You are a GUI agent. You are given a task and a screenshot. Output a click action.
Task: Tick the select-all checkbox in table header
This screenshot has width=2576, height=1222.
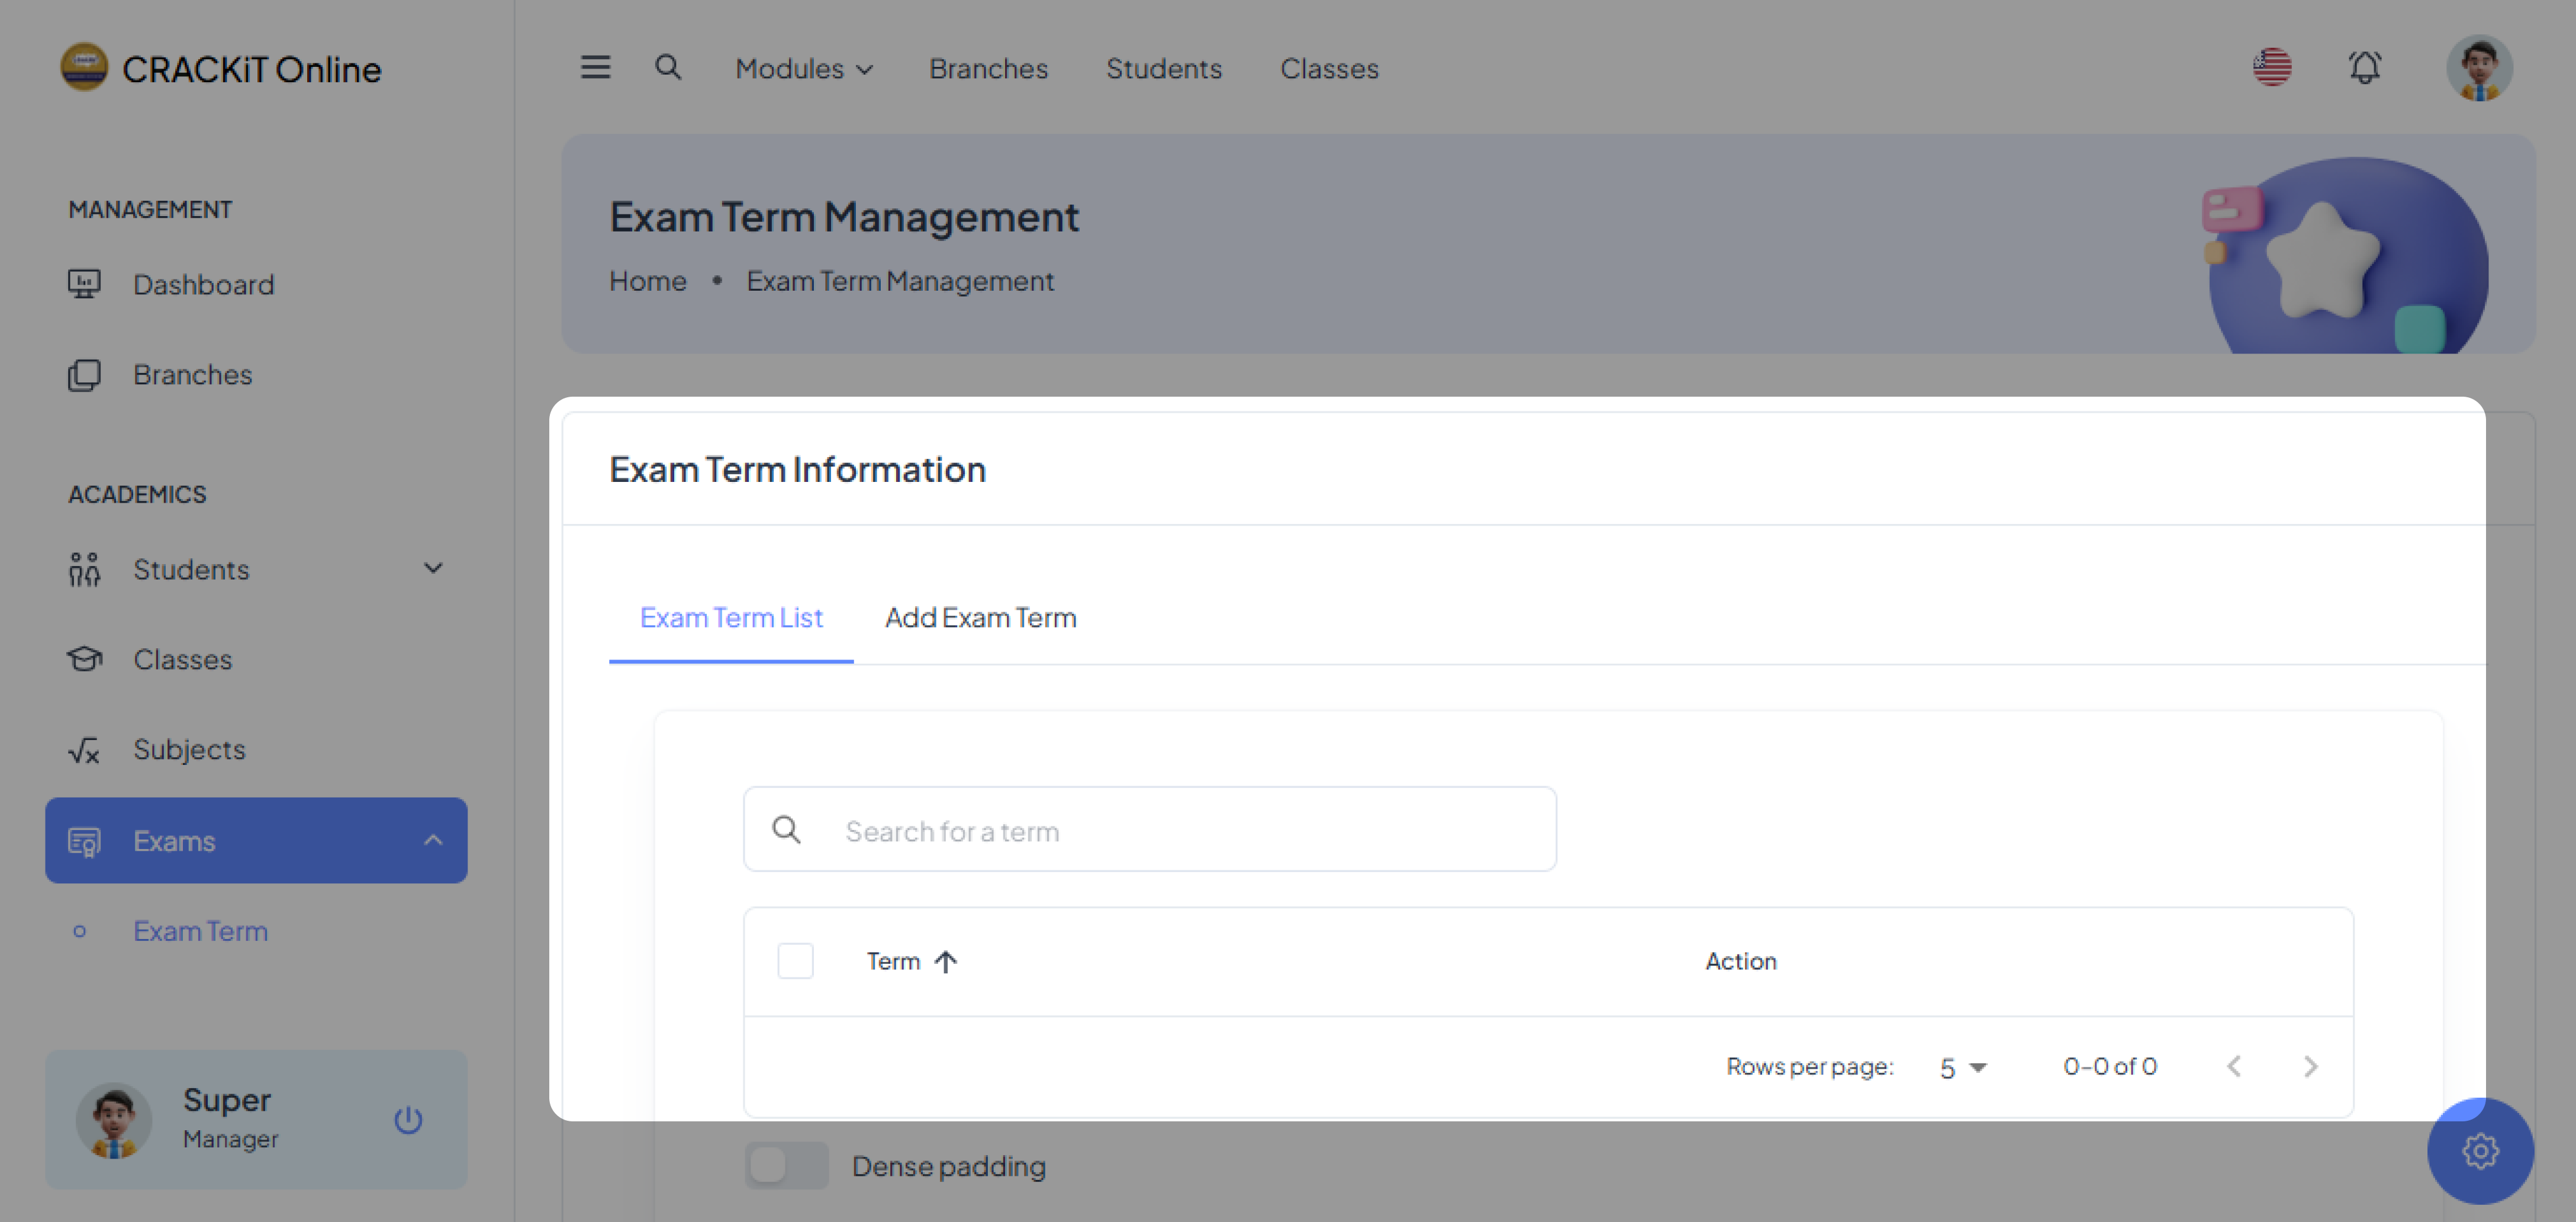coord(795,961)
